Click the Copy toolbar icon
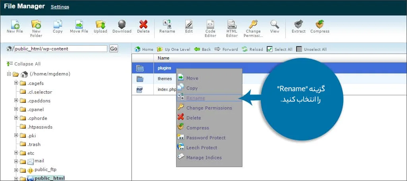Screen dimensions: 407x181 pos(58,24)
